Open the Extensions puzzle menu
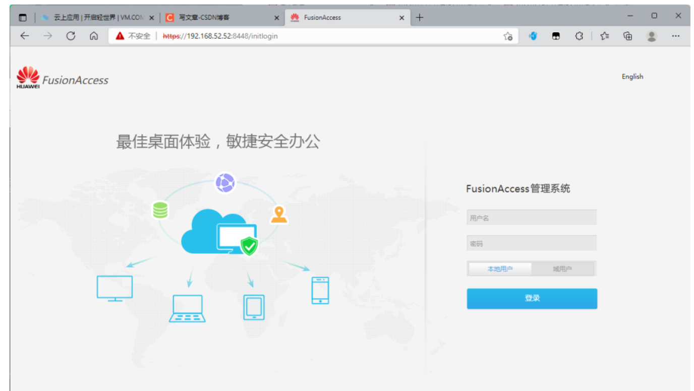 579,36
